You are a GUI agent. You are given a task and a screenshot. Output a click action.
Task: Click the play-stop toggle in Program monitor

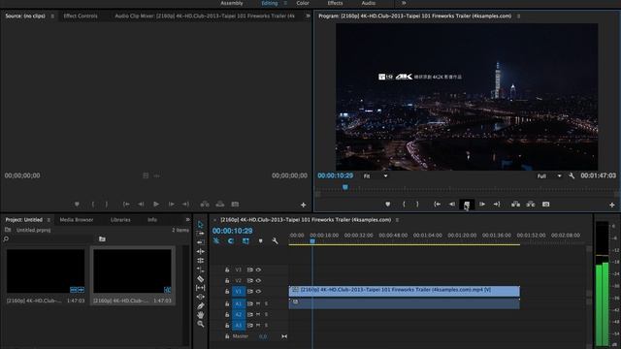pyautogui.click(x=467, y=205)
